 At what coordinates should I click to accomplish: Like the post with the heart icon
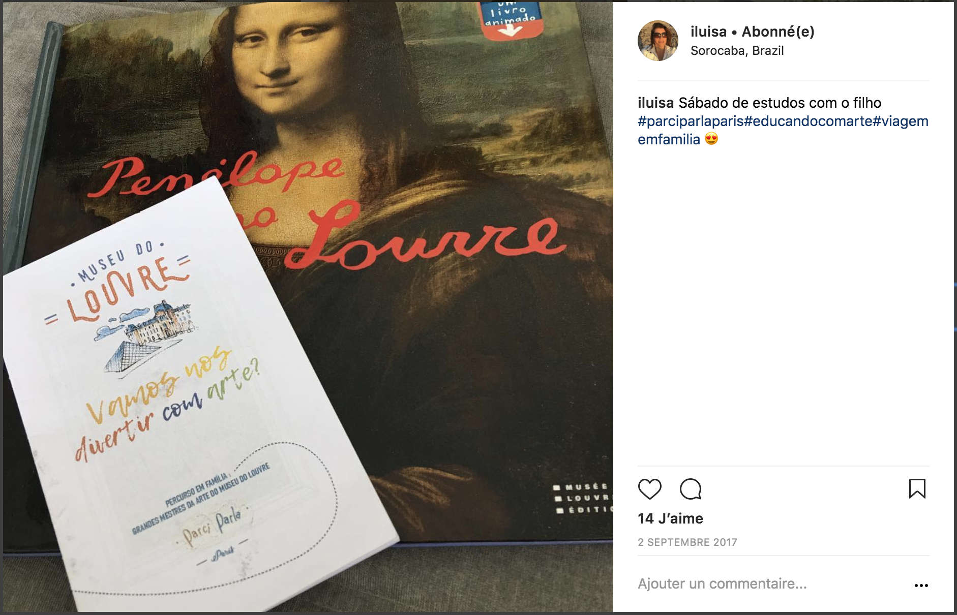click(x=649, y=489)
